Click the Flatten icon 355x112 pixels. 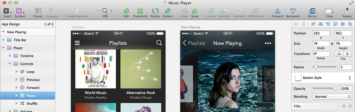167,11
